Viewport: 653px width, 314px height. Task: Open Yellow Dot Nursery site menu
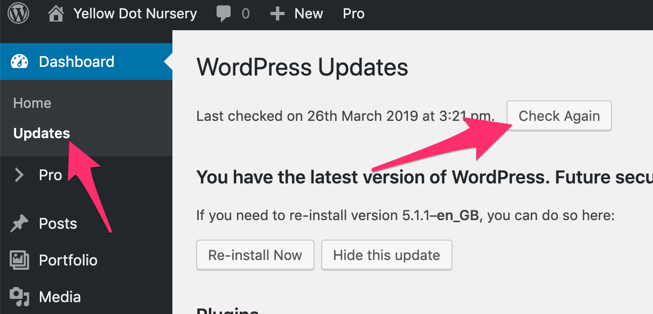click(135, 13)
